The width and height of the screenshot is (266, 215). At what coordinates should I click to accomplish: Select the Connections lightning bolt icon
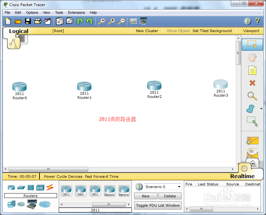[50, 187]
